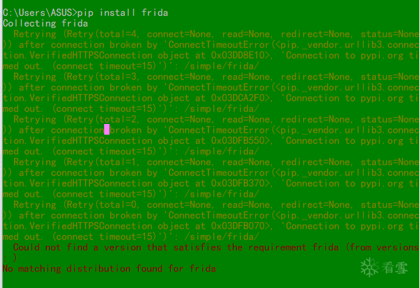Click the 'Retry(total=1' retry message
This screenshot has height=288, width=420.
99,162
